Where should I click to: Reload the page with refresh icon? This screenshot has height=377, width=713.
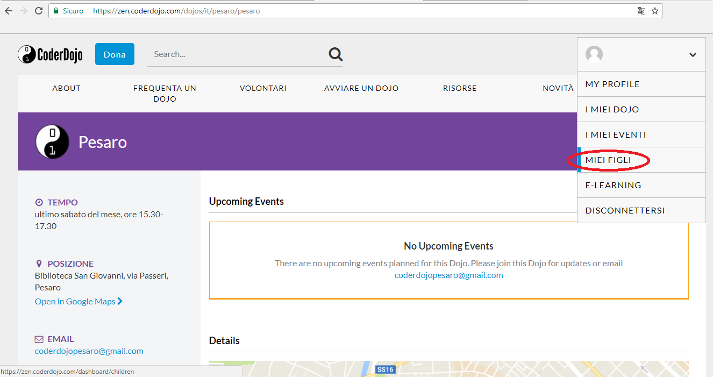(x=39, y=11)
